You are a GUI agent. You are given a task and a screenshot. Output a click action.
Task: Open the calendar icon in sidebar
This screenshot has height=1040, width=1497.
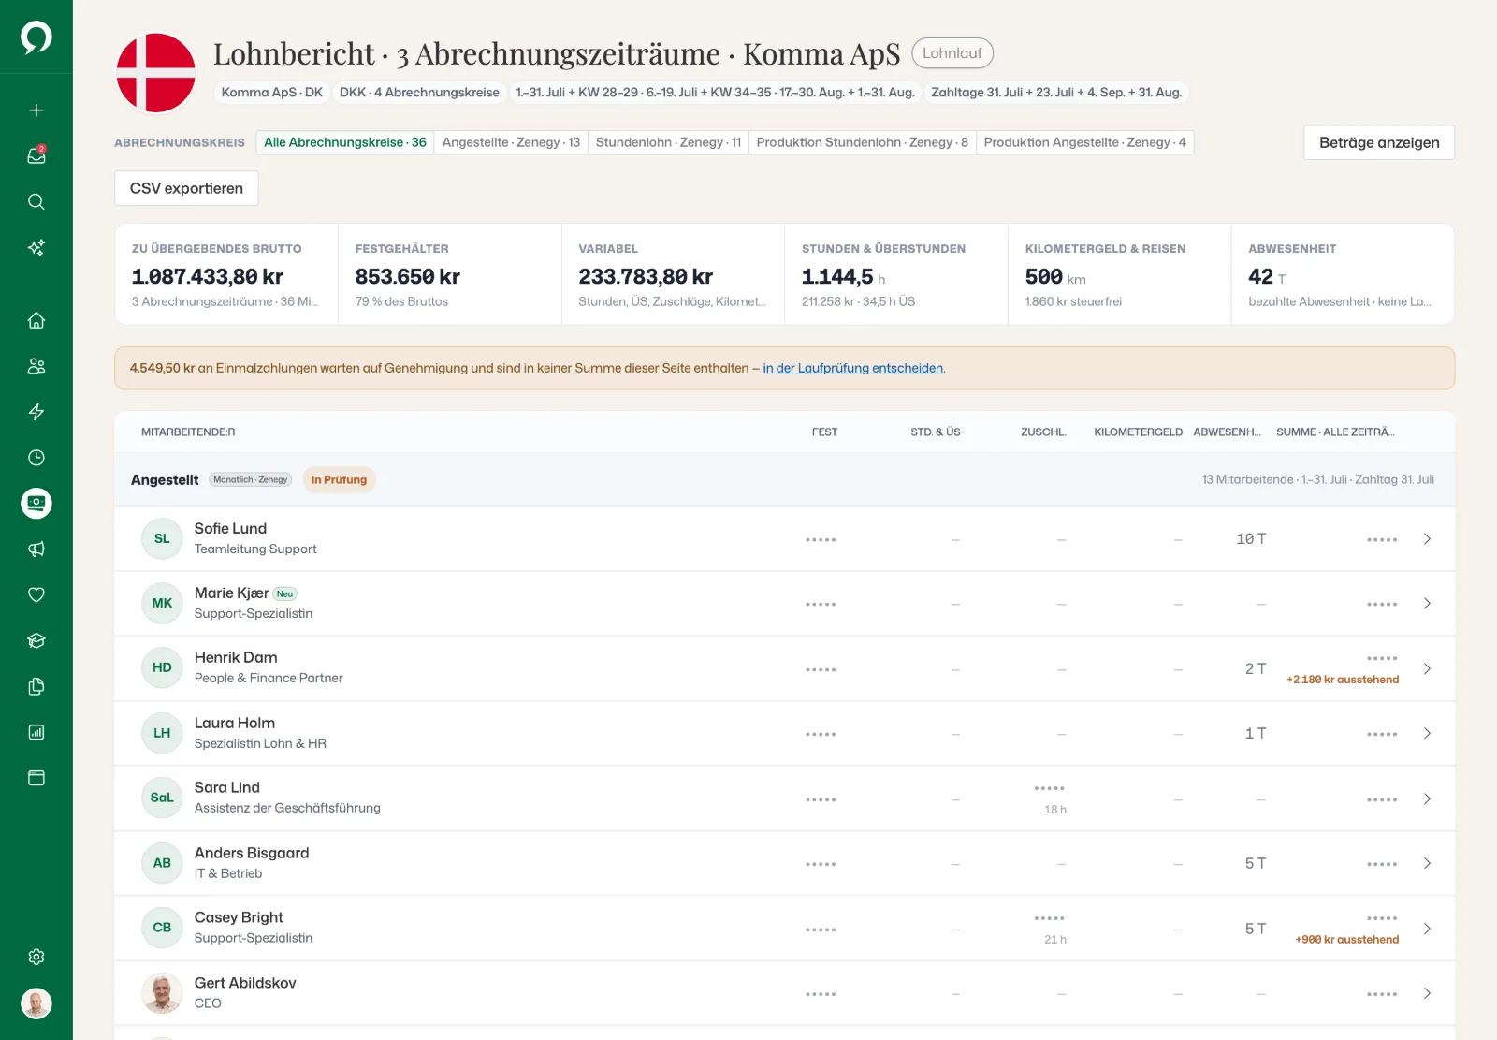[36, 778]
